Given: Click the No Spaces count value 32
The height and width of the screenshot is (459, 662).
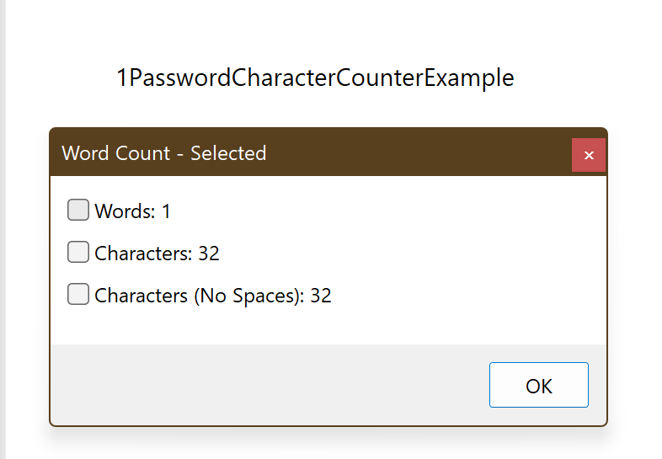Looking at the screenshot, I should tap(321, 296).
